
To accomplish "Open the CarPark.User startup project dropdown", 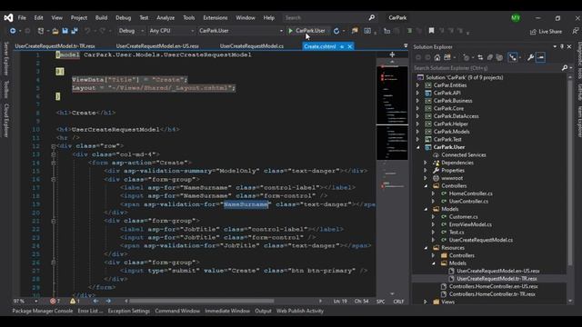I will pos(240,31).
